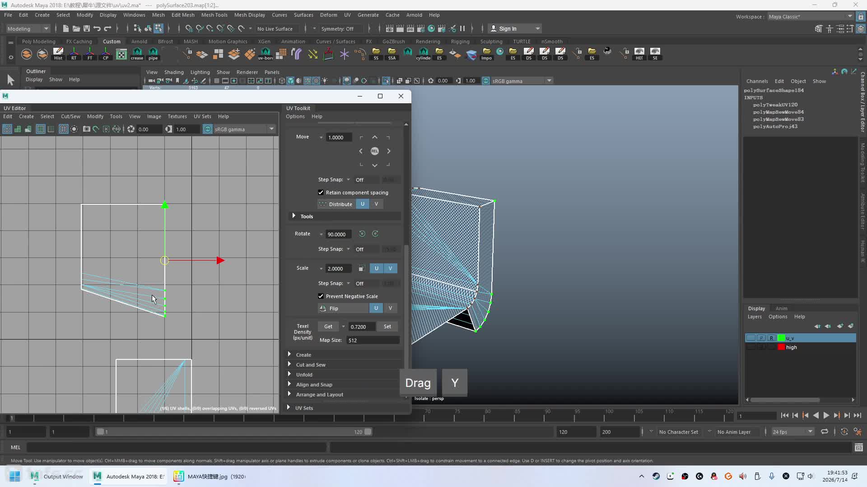The width and height of the screenshot is (867, 487).
Task: Open the Cut/Sew menu in UV Editor
Action: click(70, 116)
